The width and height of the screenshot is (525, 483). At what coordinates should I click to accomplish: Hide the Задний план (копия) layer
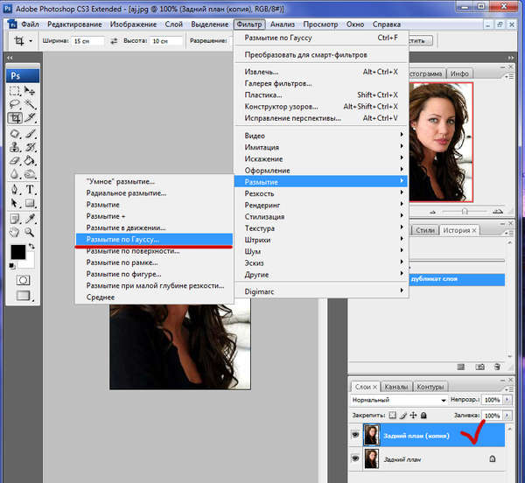(x=357, y=433)
